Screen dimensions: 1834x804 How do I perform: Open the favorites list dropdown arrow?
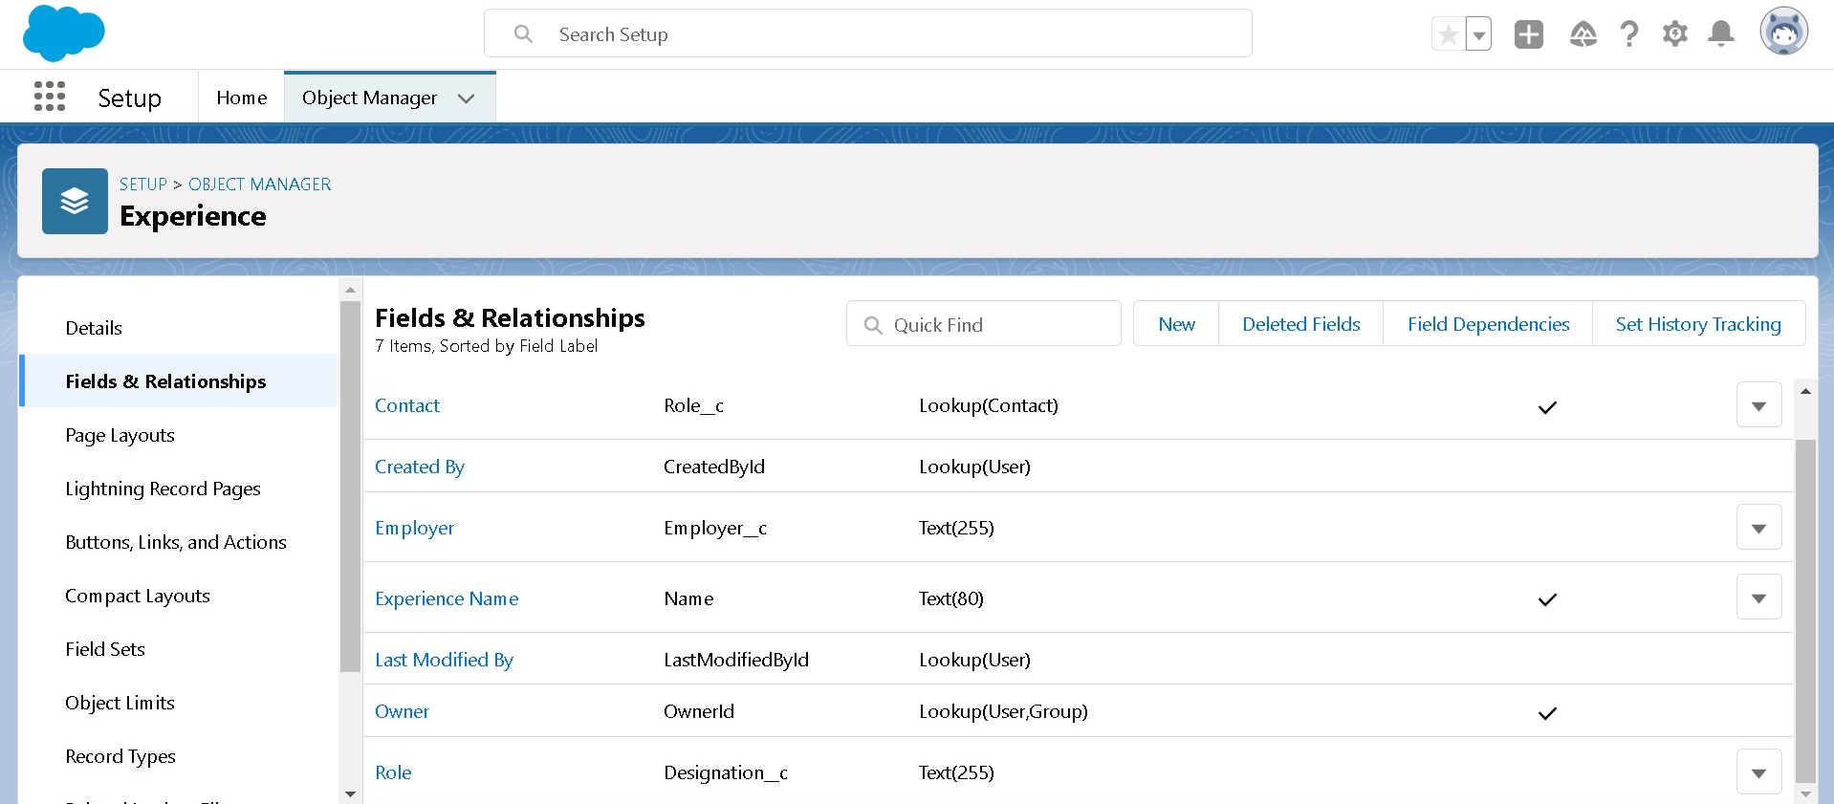[1478, 35]
